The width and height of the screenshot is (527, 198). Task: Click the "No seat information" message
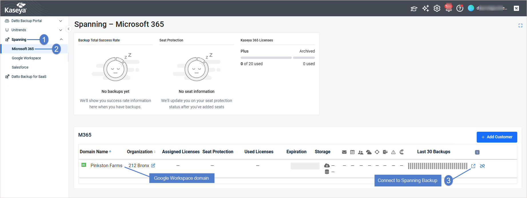tap(197, 91)
